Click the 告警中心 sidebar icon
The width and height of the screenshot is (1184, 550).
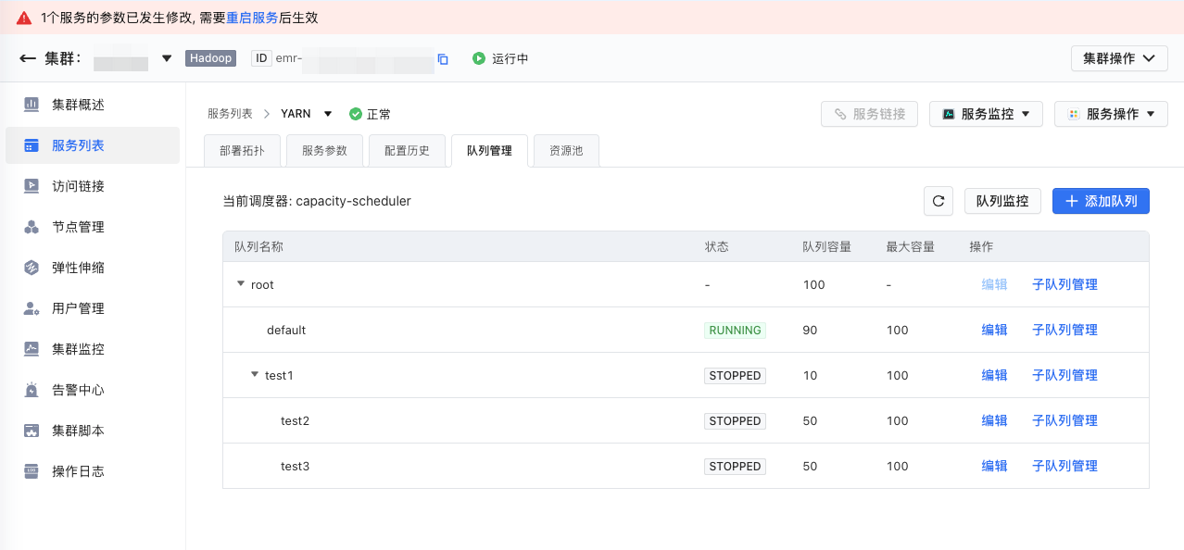pos(31,390)
